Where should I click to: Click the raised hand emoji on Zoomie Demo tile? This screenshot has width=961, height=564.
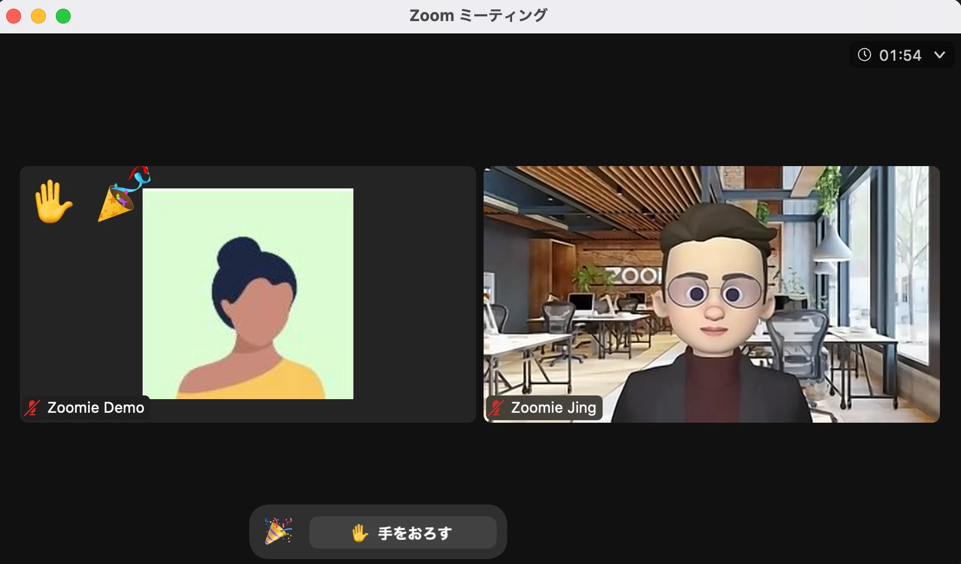tap(53, 201)
